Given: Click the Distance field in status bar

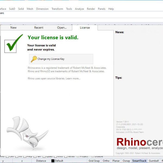Looking at the screenshot, I should (41, 161).
